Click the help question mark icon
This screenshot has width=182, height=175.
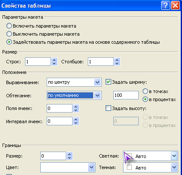point(165,6)
